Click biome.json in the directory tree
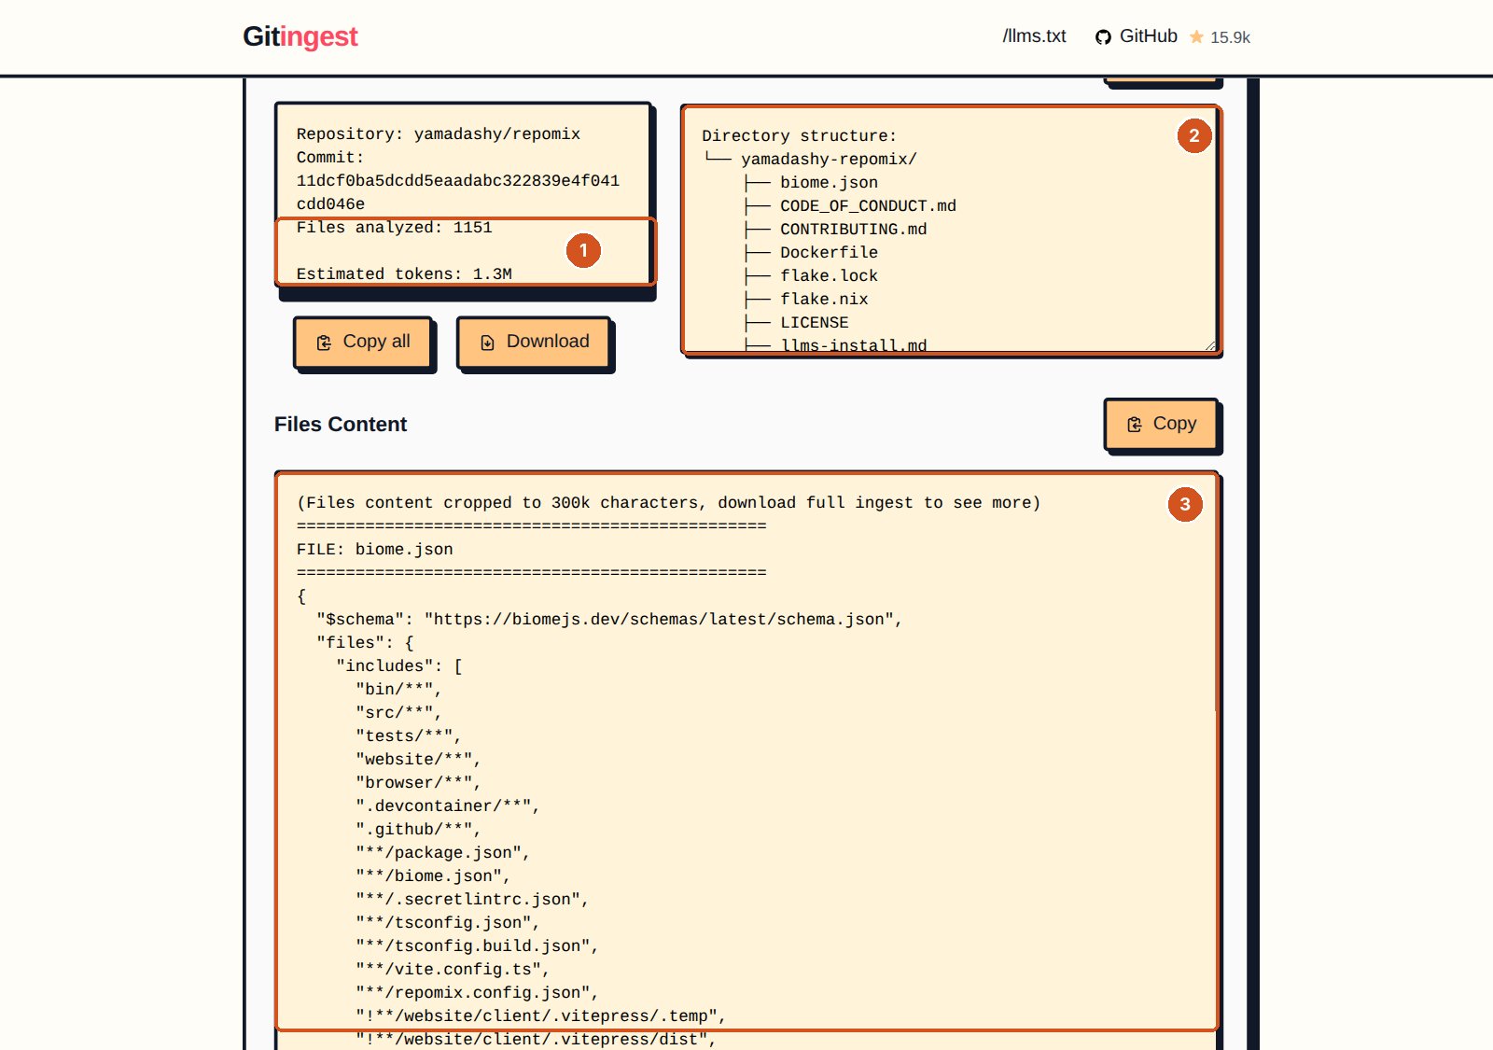 pyautogui.click(x=829, y=183)
